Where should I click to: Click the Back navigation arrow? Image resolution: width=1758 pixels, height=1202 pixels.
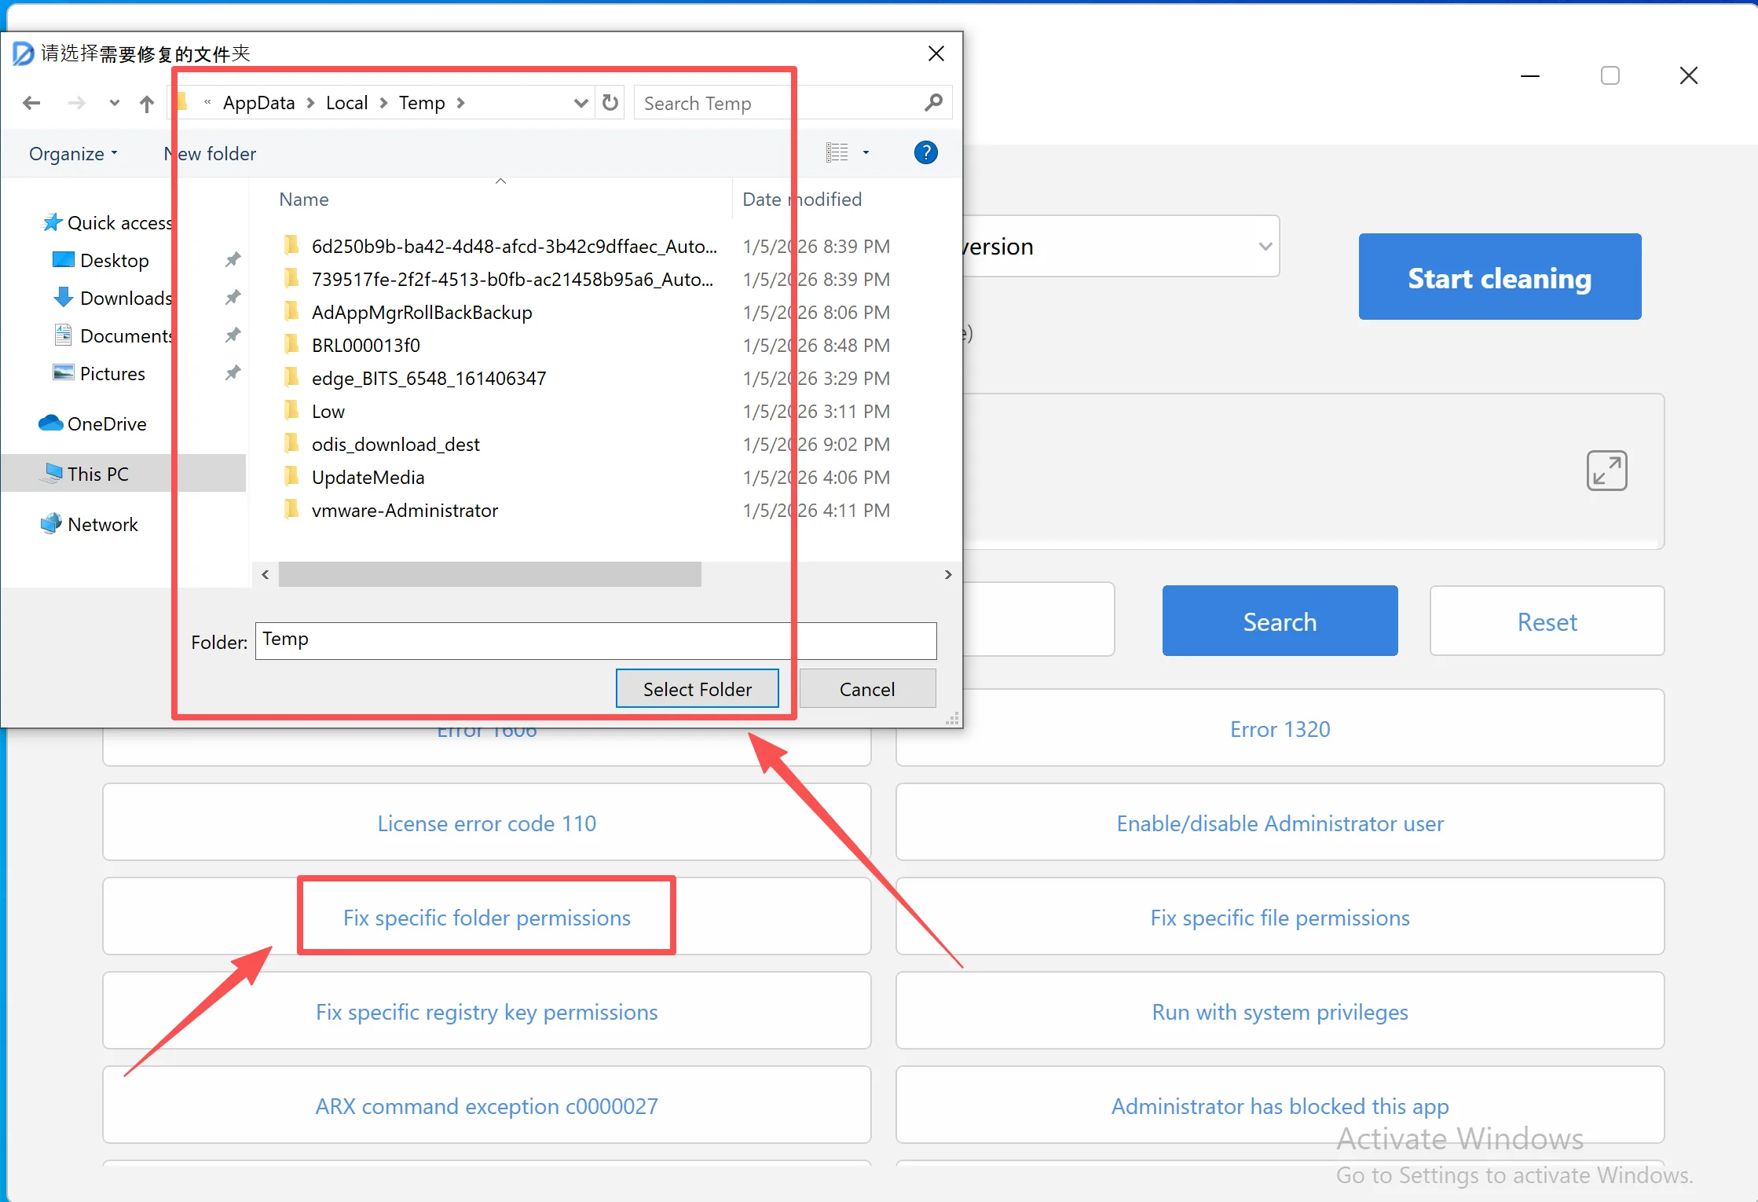(32, 103)
